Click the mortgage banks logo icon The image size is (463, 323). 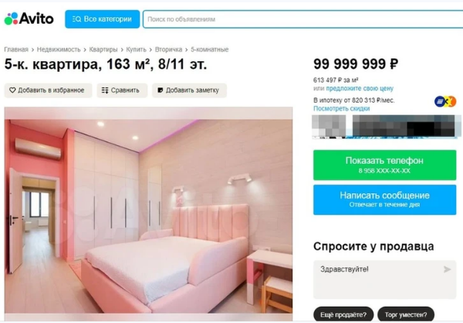coord(445,101)
